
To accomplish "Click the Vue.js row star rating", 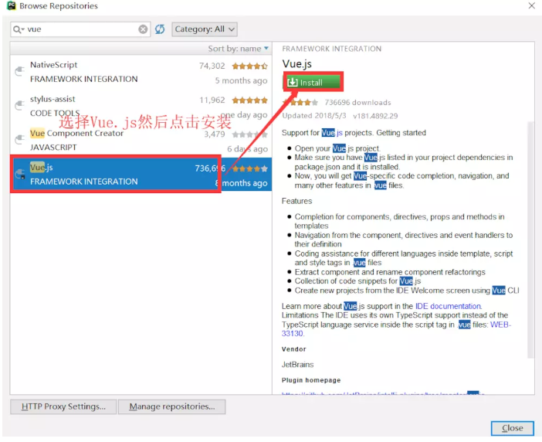I will [249, 168].
